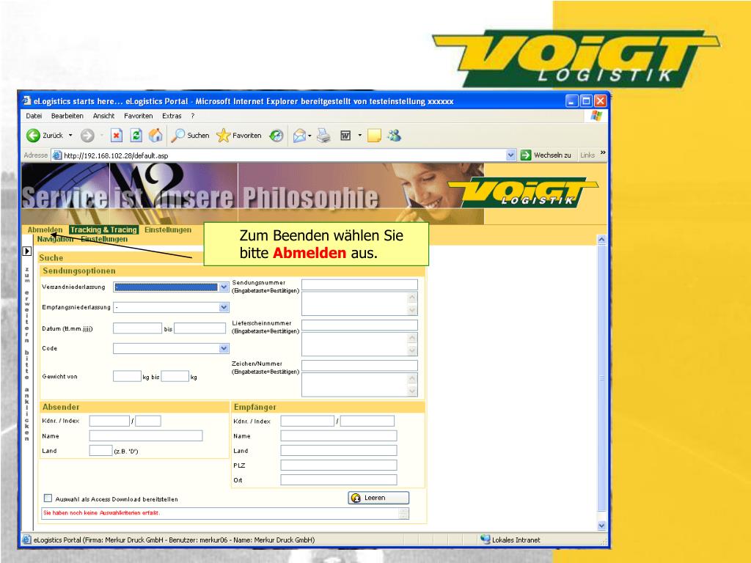This screenshot has height=563, width=751.
Task: Click the Einstellungen submenu link
Action: (x=104, y=239)
